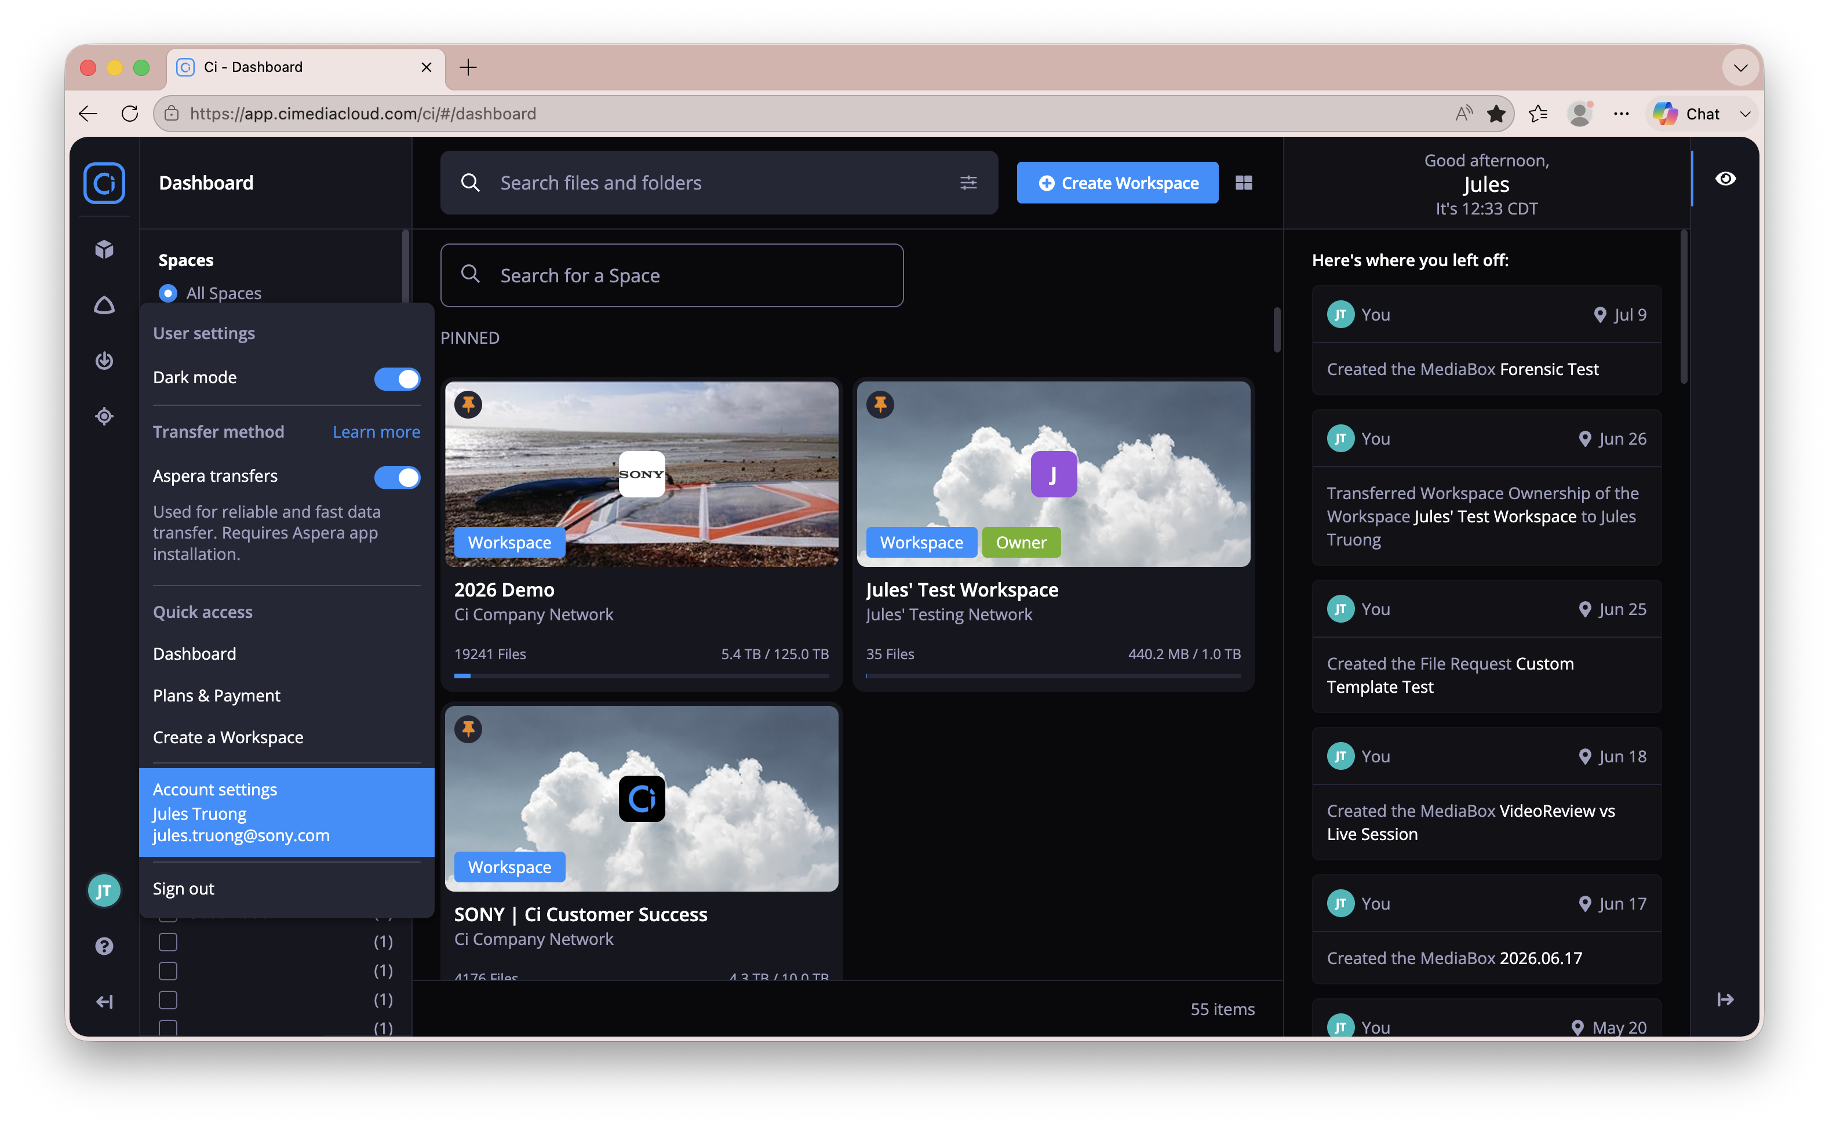Click pin icon on SONY Ci Customer Success
This screenshot has width=1829, height=1127.
(x=469, y=729)
